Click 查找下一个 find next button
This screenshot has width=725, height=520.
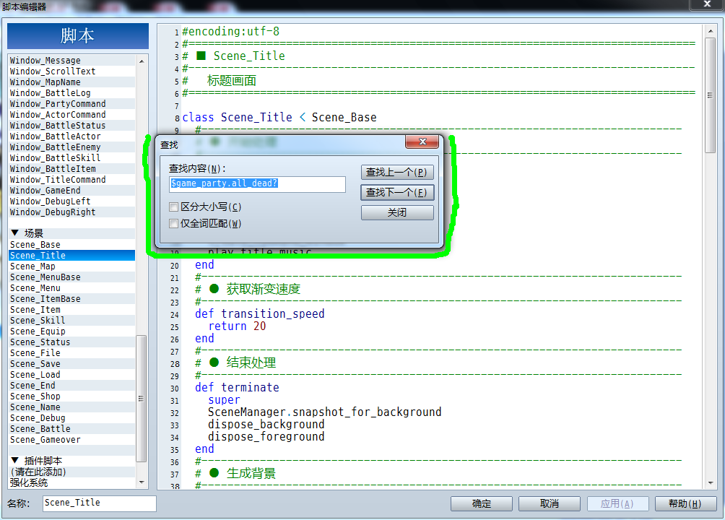point(396,192)
